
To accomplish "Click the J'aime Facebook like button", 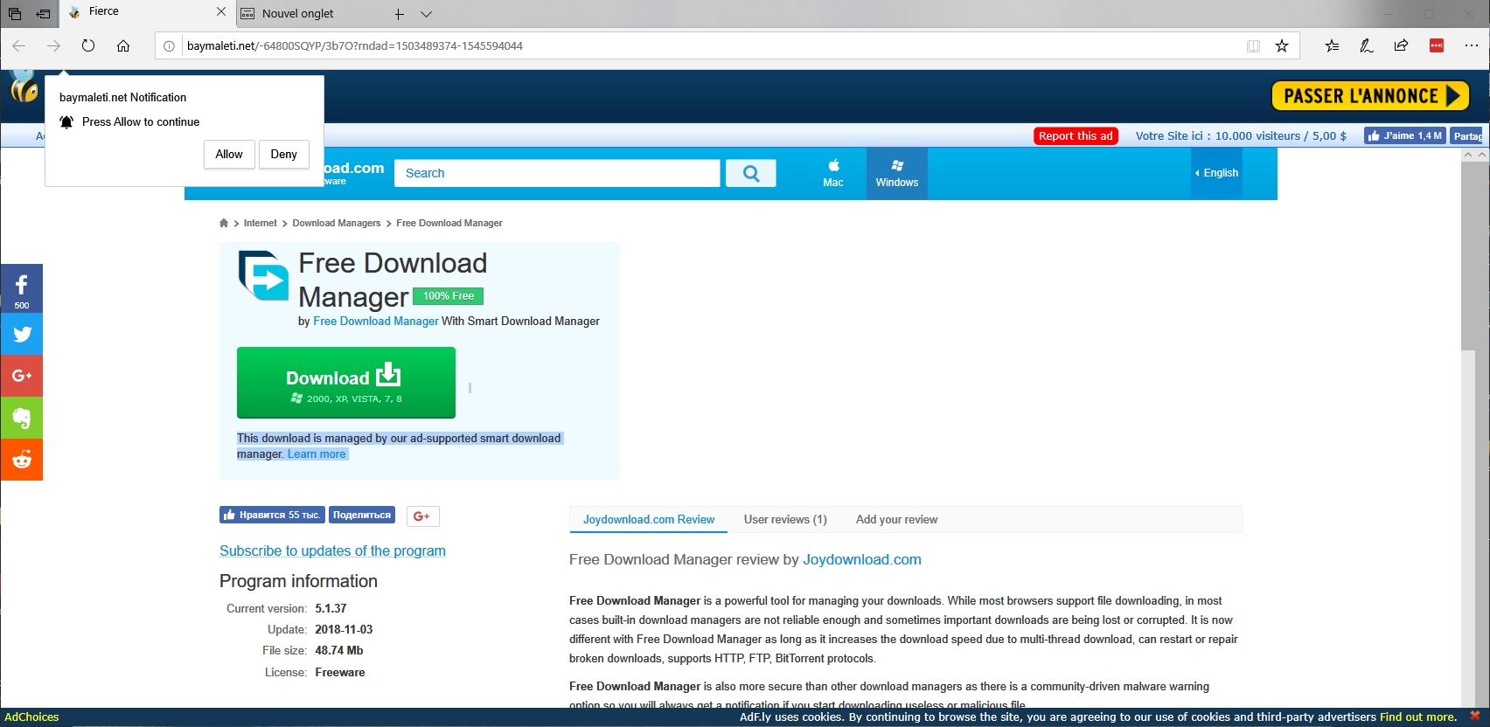I will click(x=1404, y=135).
